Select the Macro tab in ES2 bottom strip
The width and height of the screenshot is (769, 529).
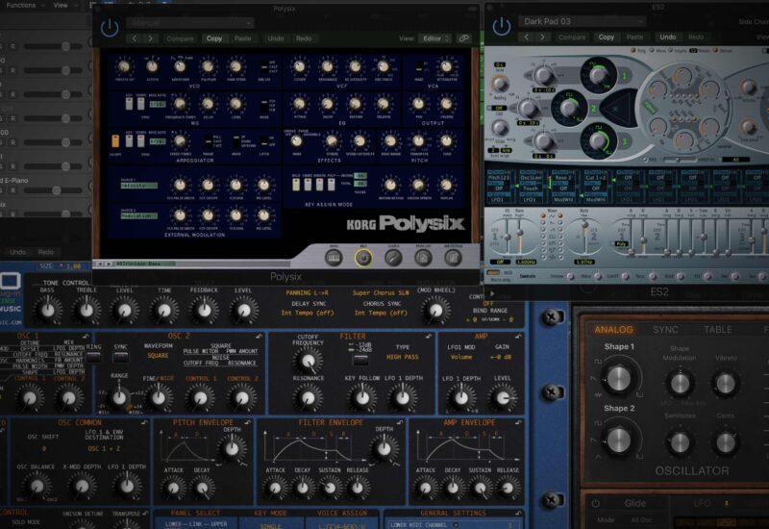[x=492, y=272]
